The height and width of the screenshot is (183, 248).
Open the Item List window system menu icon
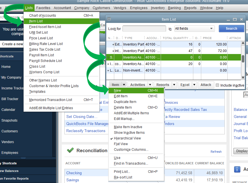pos(109,19)
